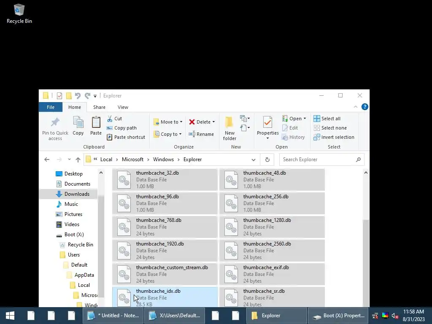Screen dimensions: 432x324
Task: Open the Copy to dropdown
Action: point(168,134)
